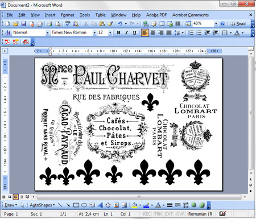Click the Save floppy disk icon
Viewport: 256px width, 219px height.
[24, 24]
